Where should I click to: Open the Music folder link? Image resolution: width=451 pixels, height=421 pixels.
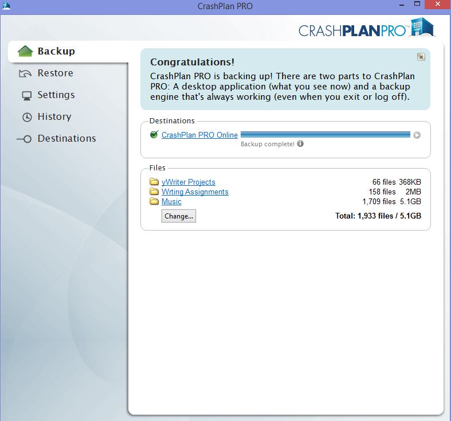pos(171,201)
